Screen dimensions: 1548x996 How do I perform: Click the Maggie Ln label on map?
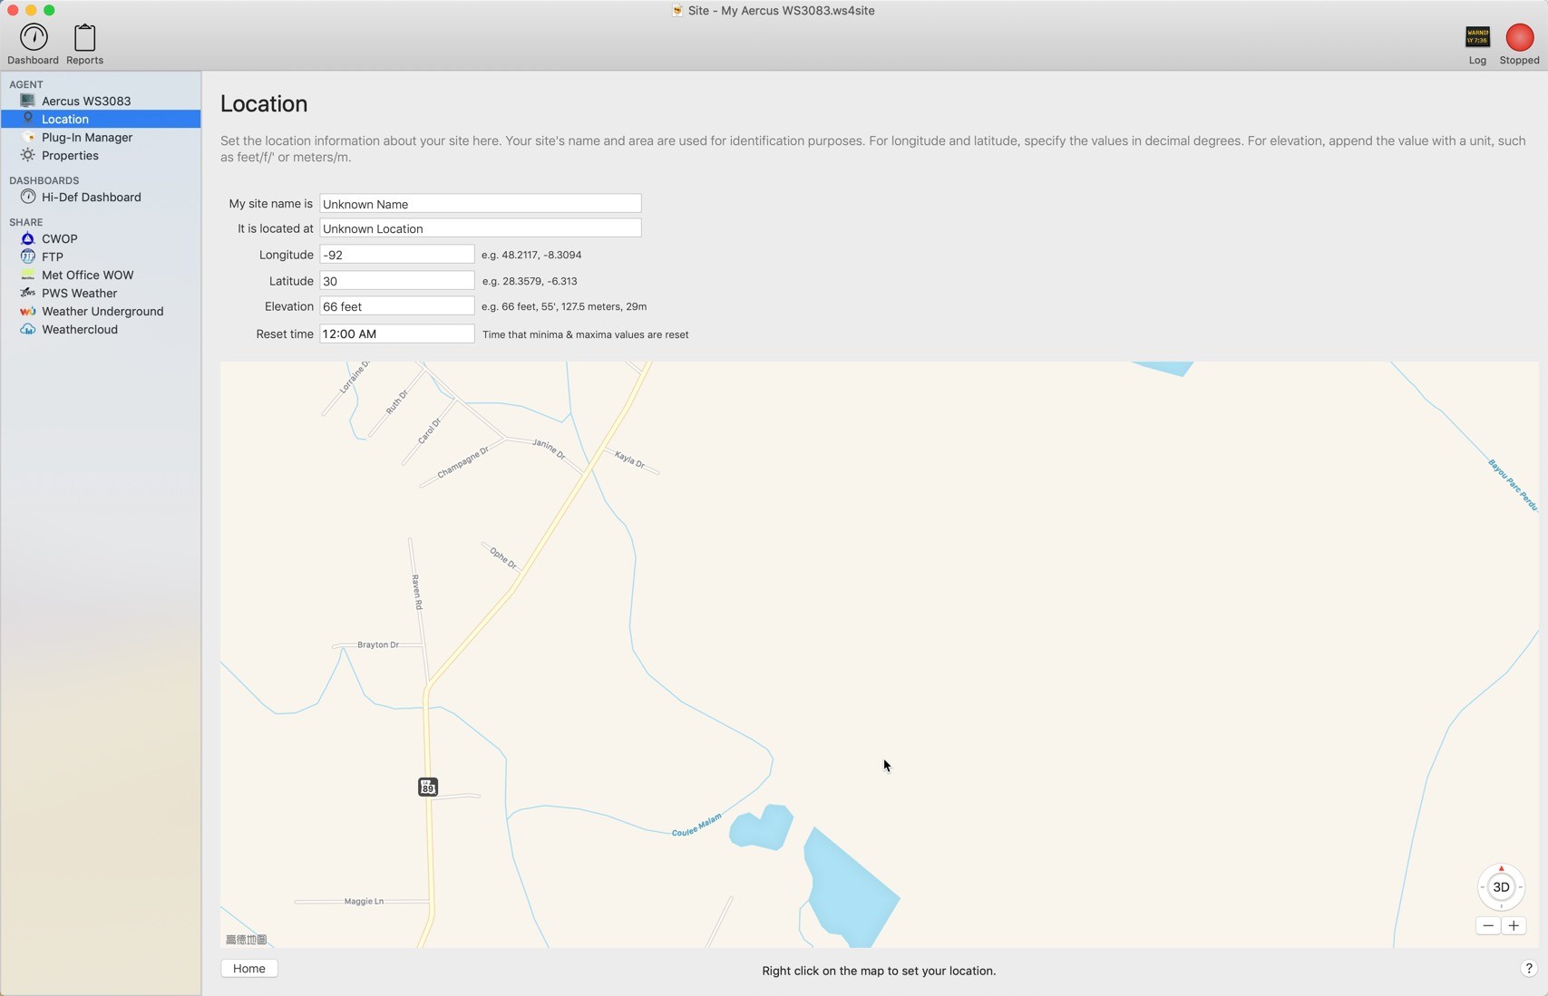tap(364, 901)
